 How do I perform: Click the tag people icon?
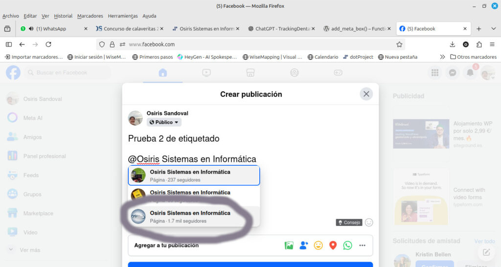tap(303, 245)
